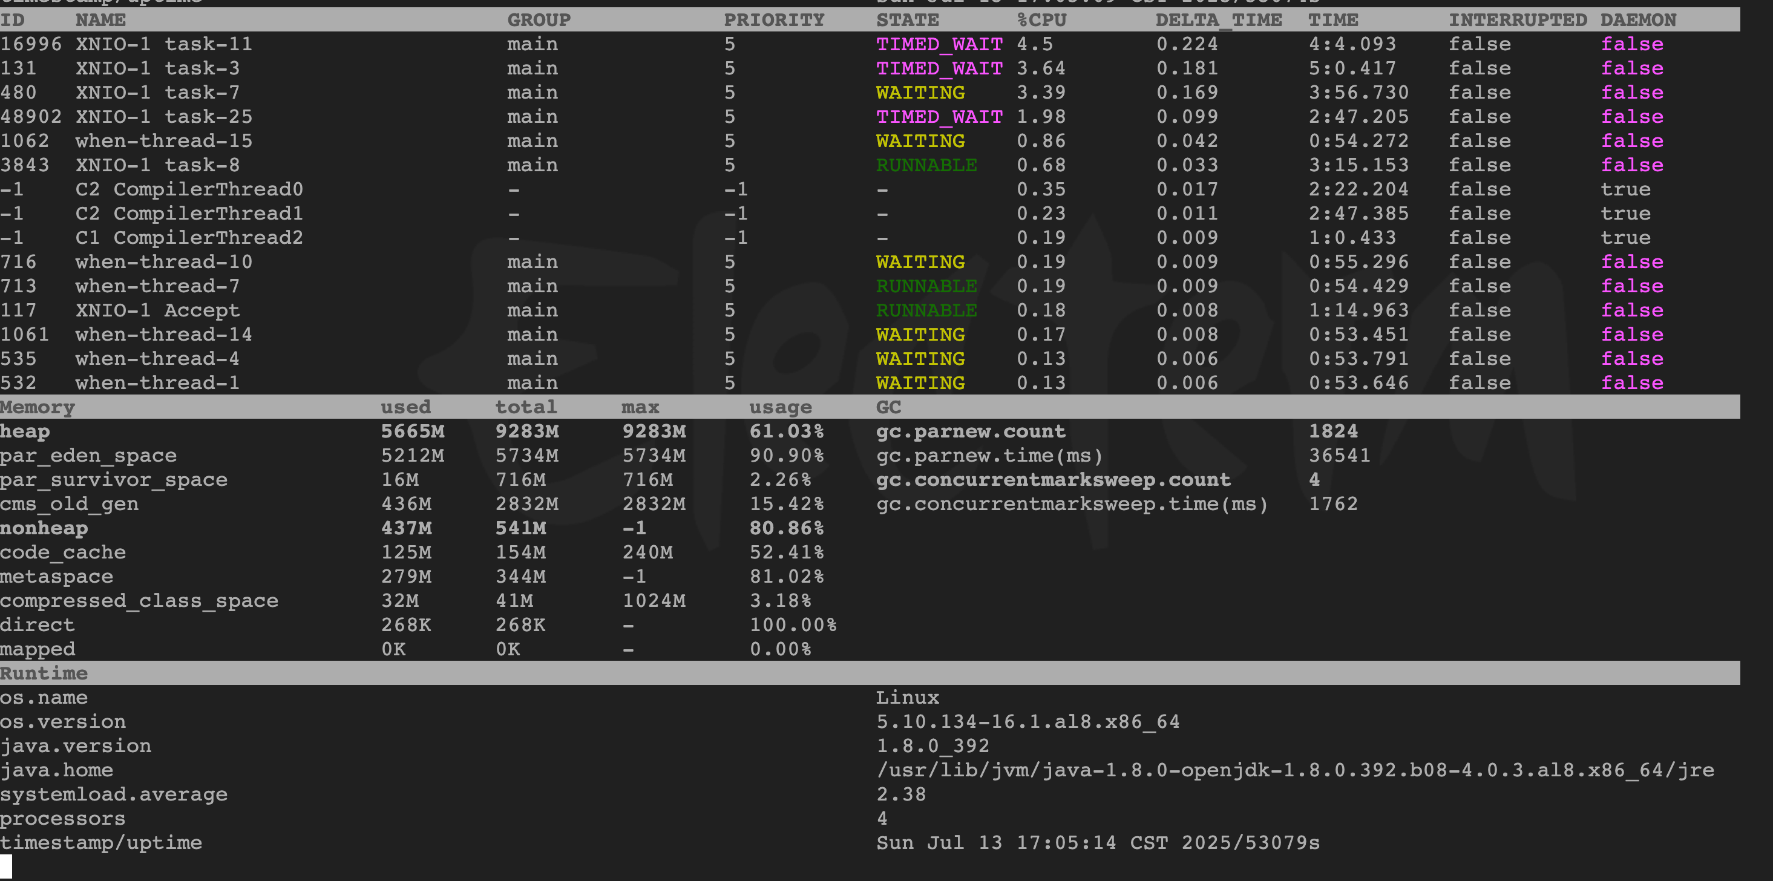1773x881 pixels.
Task: Click heap usage 61.03%
Action: [x=787, y=431]
